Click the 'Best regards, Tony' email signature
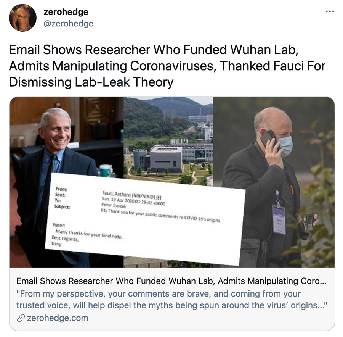This screenshot has height=337, width=343. [x=65, y=241]
